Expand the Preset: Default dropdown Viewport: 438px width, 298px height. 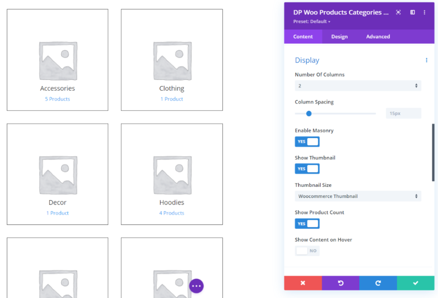(x=312, y=21)
